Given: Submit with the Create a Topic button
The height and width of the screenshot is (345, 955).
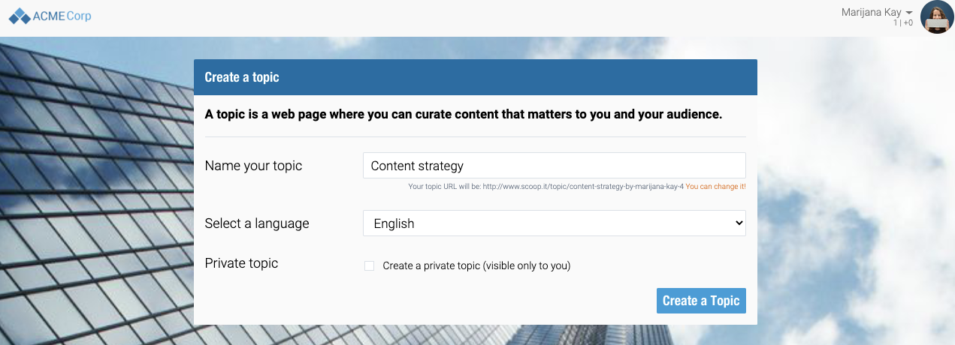Looking at the screenshot, I should coord(701,301).
